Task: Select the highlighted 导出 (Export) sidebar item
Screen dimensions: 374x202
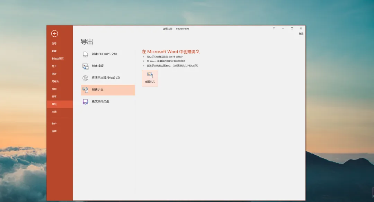Action: coord(60,104)
